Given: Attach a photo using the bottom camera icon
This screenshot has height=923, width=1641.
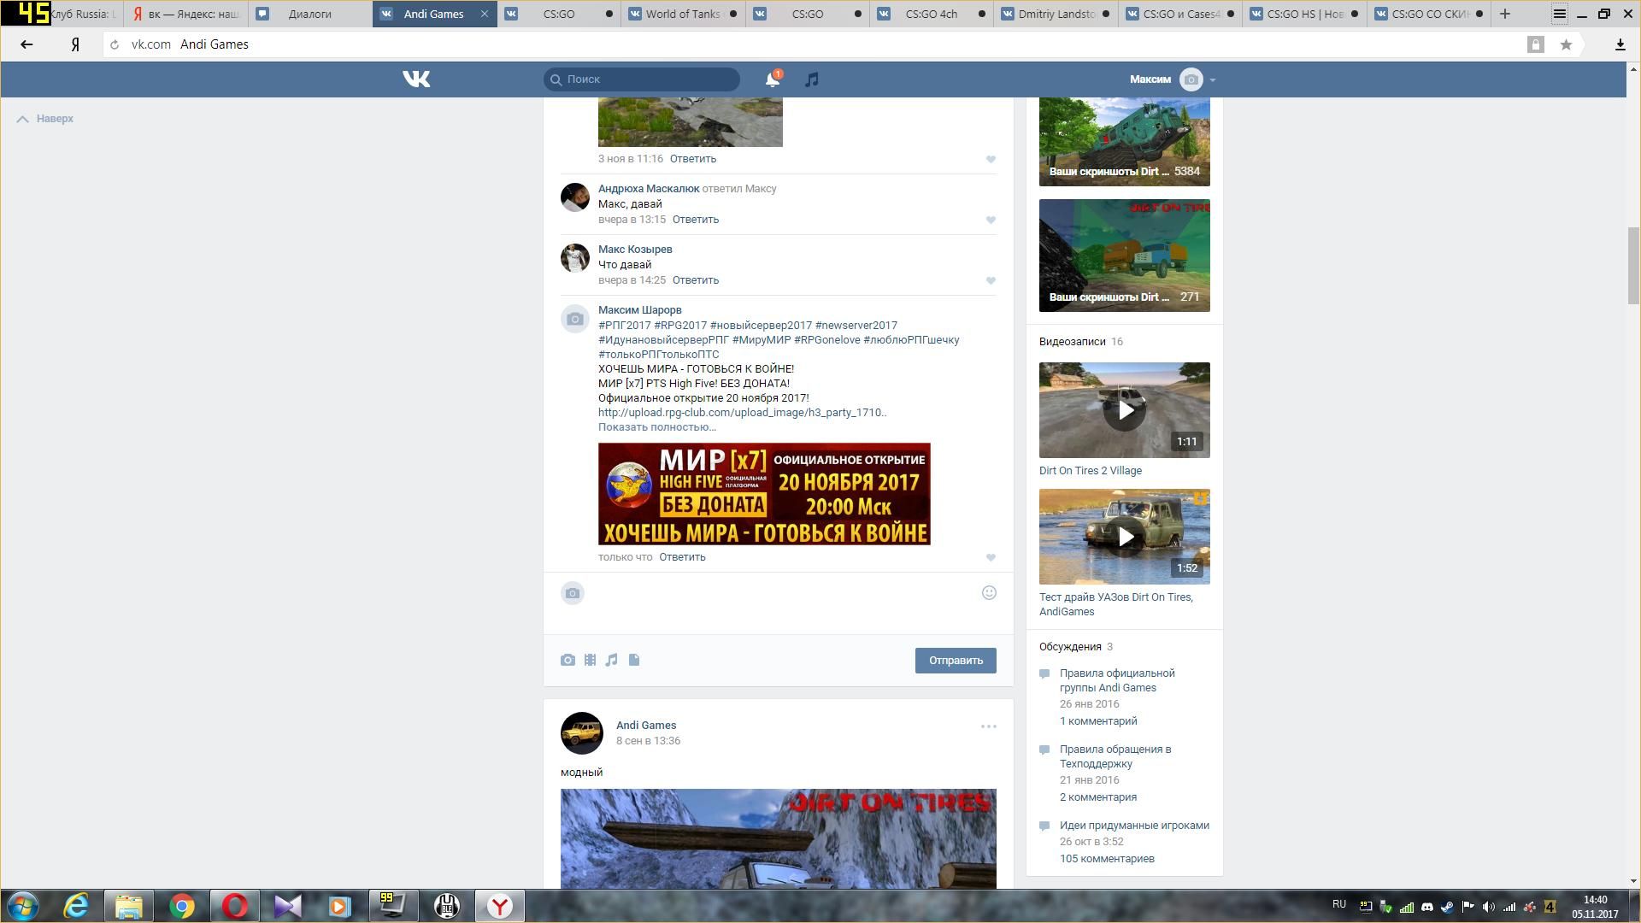Looking at the screenshot, I should (568, 660).
